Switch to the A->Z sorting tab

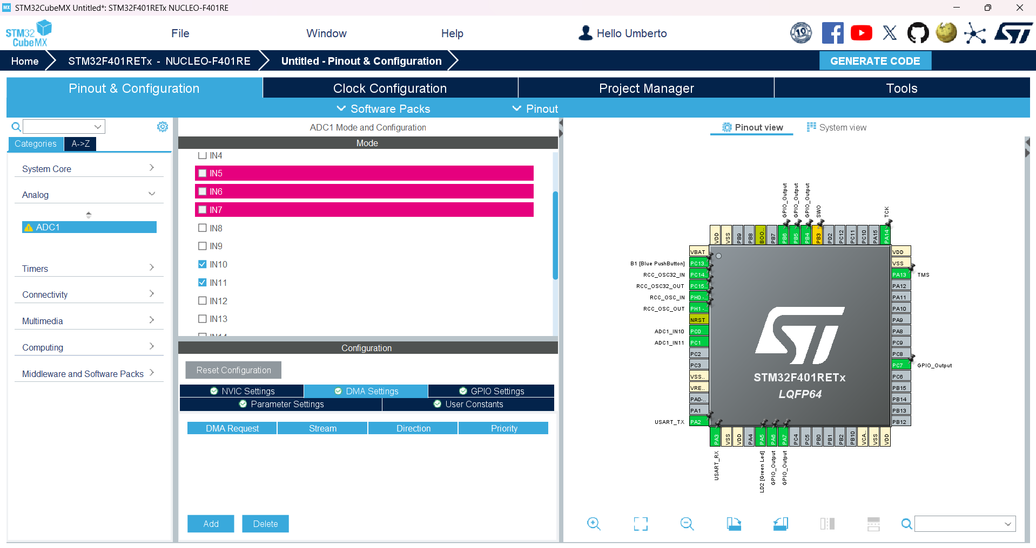click(x=80, y=143)
